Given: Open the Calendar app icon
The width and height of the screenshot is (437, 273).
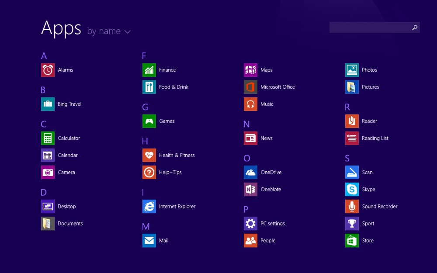Looking at the screenshot, I should tap(48, 155).
